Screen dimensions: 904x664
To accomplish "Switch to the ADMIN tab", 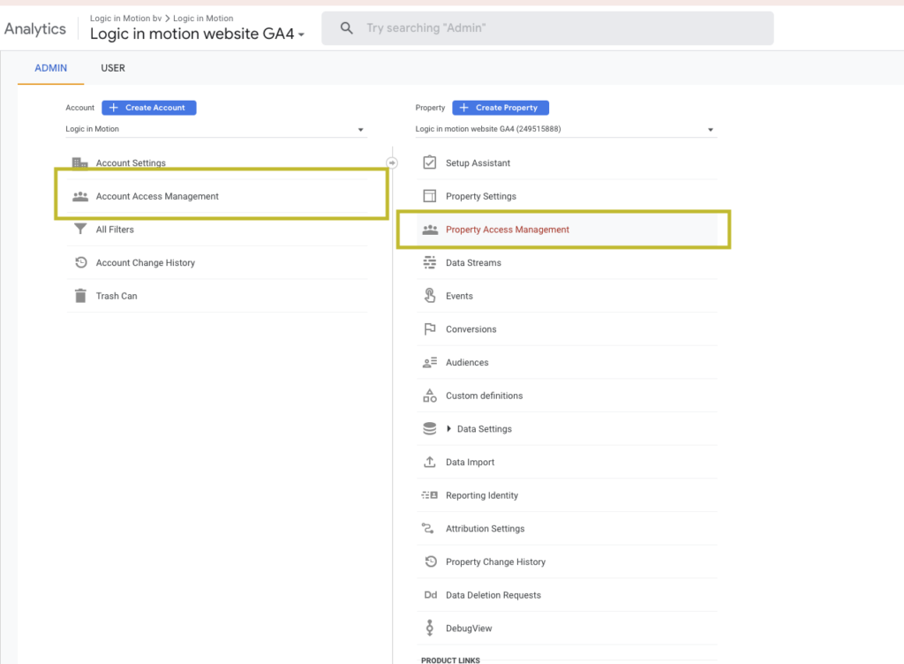I will point(50,68).
